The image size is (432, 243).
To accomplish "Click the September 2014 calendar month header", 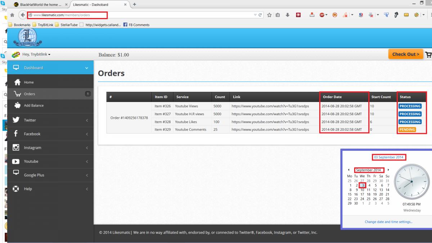I will 369,170.
